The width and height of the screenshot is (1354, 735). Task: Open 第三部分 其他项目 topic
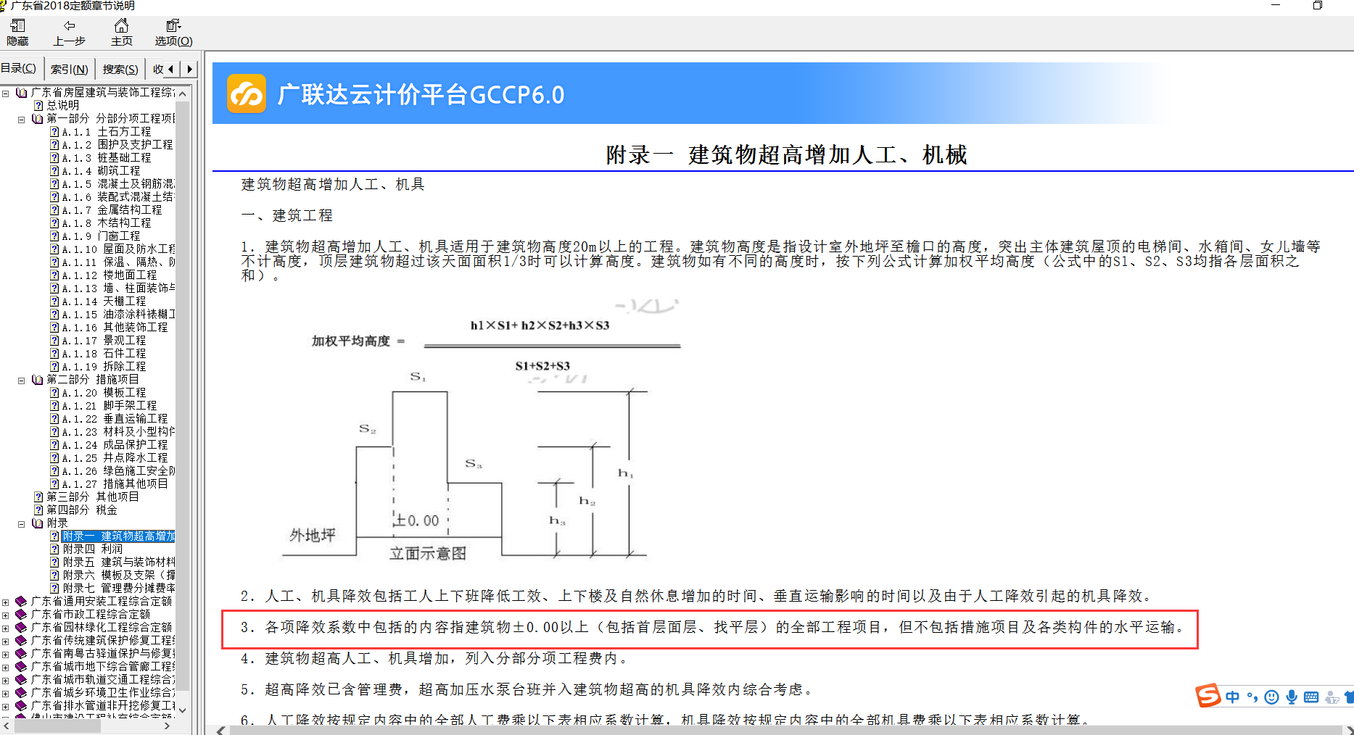tap(93, 497)
